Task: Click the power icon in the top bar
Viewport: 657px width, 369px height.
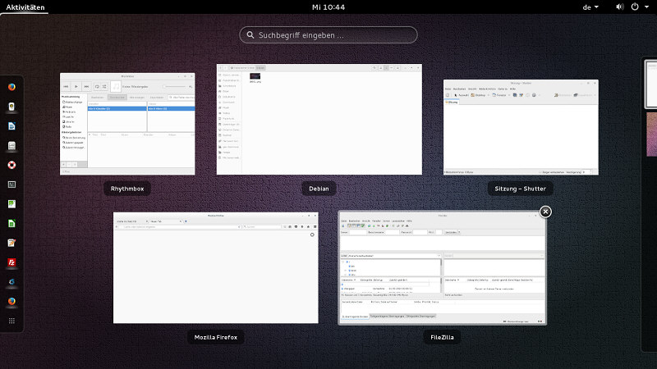Action: point(634,7)
